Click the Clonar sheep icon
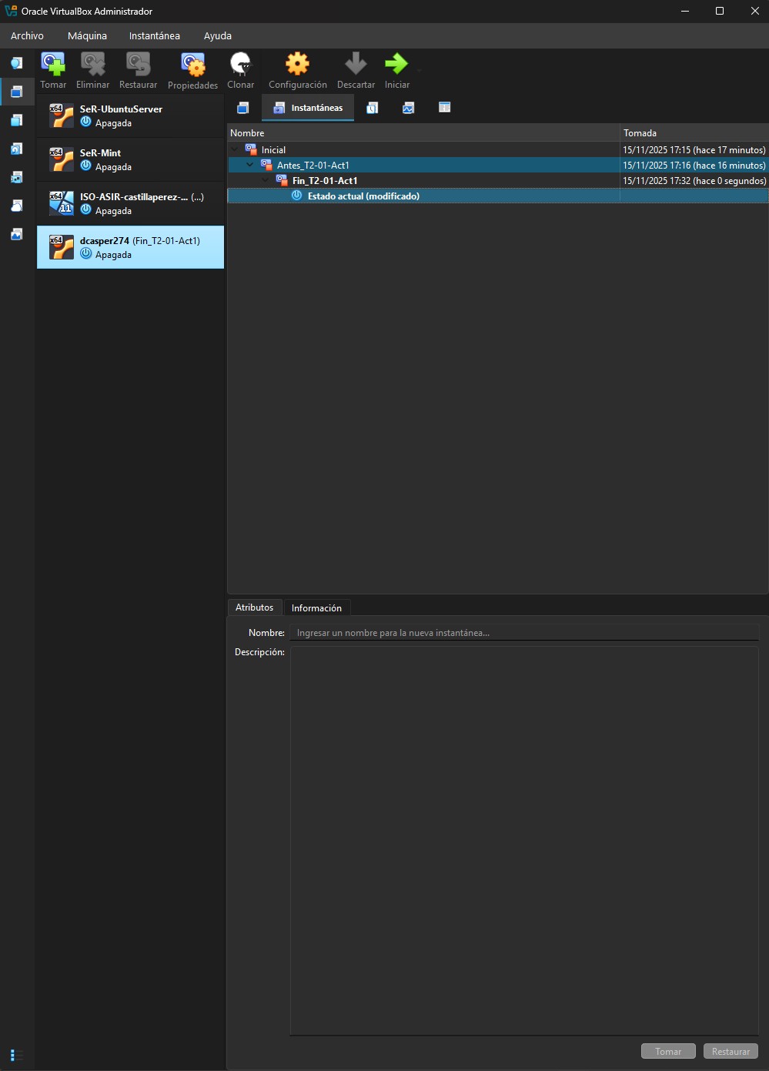Screen dimensions: 769x1071 [240, 65]
